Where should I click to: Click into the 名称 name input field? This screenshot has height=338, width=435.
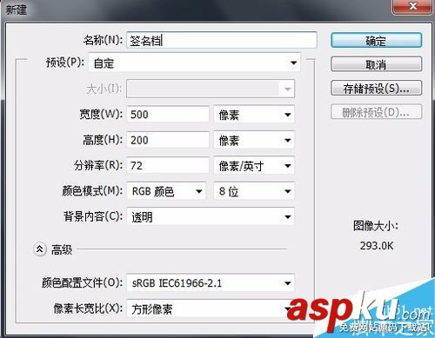tap(222, 40)
